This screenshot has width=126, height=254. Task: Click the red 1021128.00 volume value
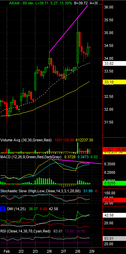[x=65, y=140]
